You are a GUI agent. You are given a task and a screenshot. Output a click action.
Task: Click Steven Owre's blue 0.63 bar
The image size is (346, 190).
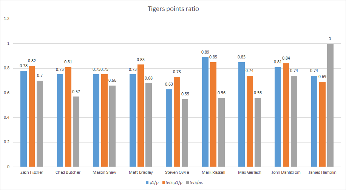(x=169, y=128)
